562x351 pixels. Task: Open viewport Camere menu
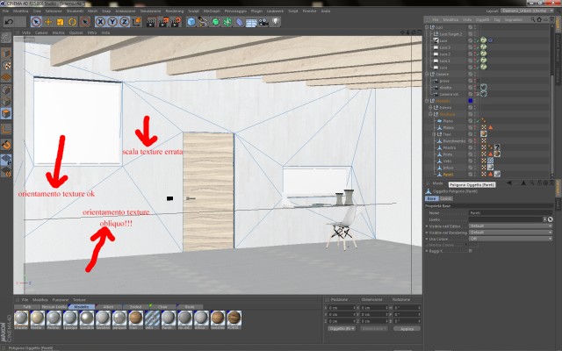[41, 32]
